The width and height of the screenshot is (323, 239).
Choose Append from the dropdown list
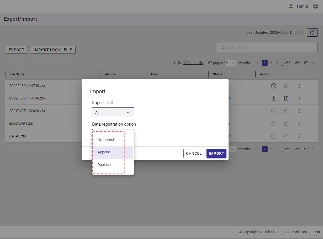(x=104, y=152)
